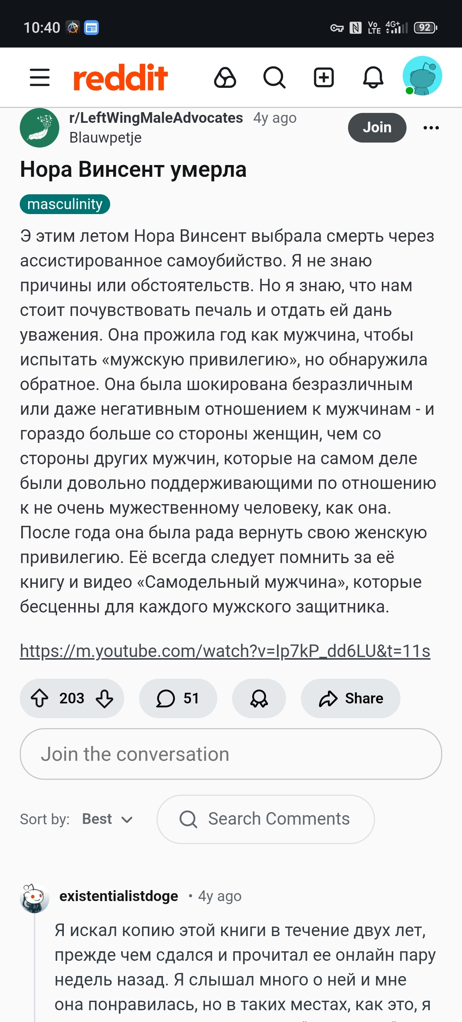
Task: Open user profile avatar menu
Action: [422, 76]
